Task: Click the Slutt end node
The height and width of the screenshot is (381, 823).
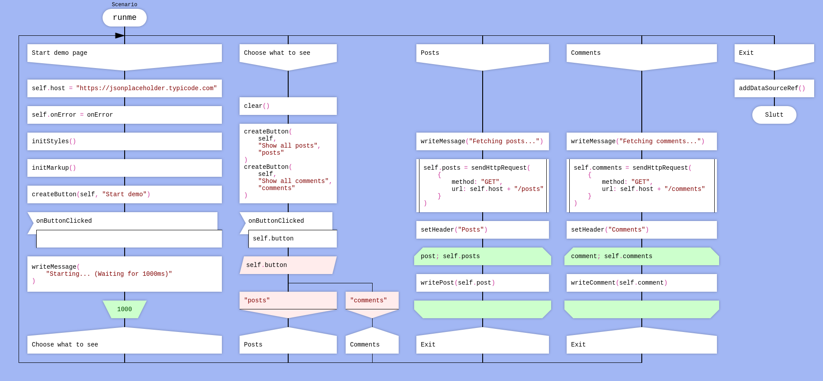Action: [774, 115]
